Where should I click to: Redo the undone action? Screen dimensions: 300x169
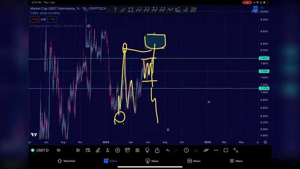pos(176,150)
